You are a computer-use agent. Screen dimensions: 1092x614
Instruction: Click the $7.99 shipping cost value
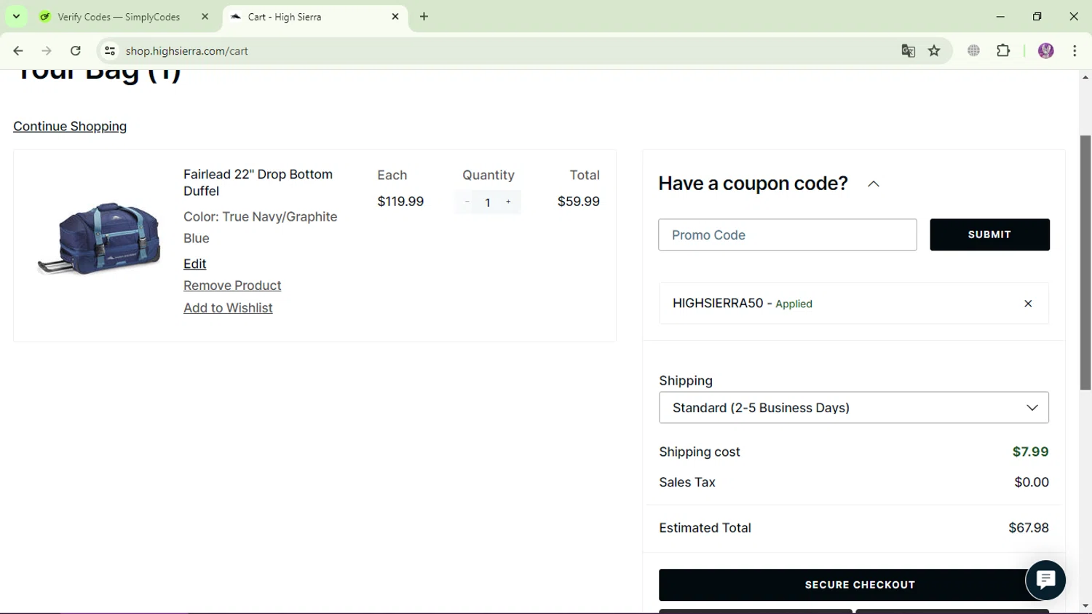(1031, 452)
